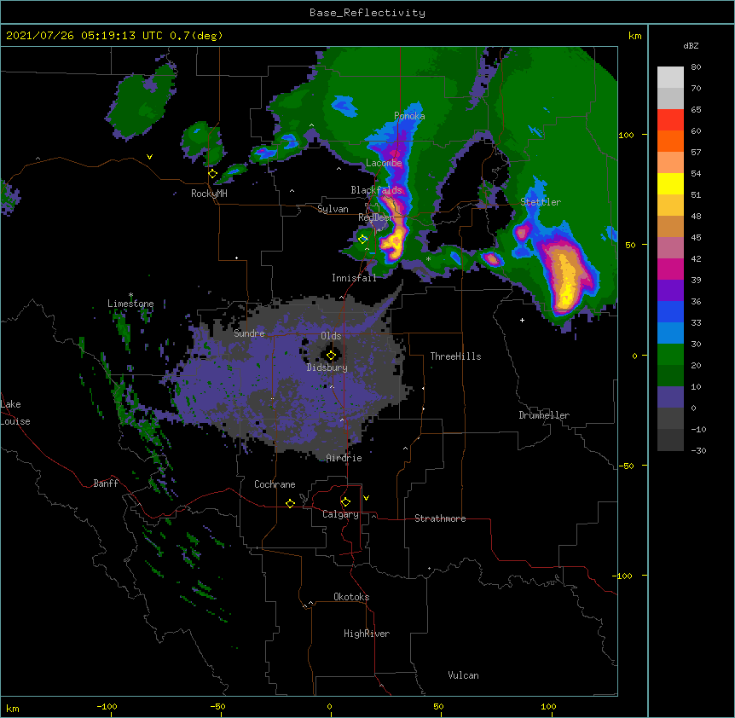Click the yellow diamond marker above Calgary label

pyautogui.click(x=345, y=502)
